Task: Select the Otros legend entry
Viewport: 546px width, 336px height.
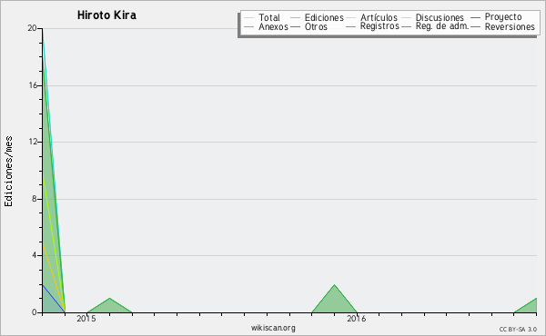Action: pyautogui.click(x=316, y=26)
